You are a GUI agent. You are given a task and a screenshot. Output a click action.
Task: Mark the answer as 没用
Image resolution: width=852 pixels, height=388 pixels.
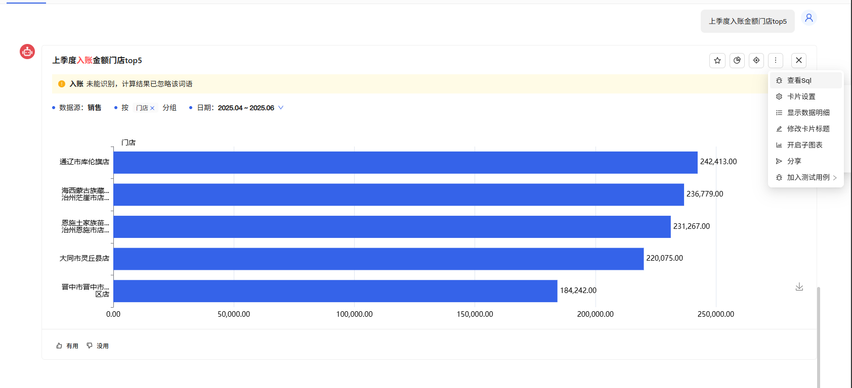coord(98,346)
